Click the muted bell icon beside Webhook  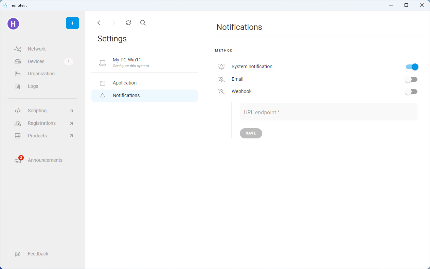click(x=221, y=92)
